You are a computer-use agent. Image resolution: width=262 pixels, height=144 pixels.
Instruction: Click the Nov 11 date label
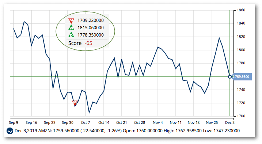pyautogui.click(x=176, y=122)
